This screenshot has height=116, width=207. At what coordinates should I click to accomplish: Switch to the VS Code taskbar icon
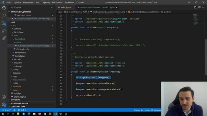pos(55,114)
